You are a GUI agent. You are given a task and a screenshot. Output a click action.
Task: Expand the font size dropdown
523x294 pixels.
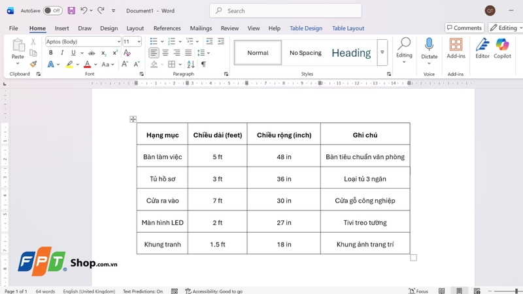(x=139, y=42)
